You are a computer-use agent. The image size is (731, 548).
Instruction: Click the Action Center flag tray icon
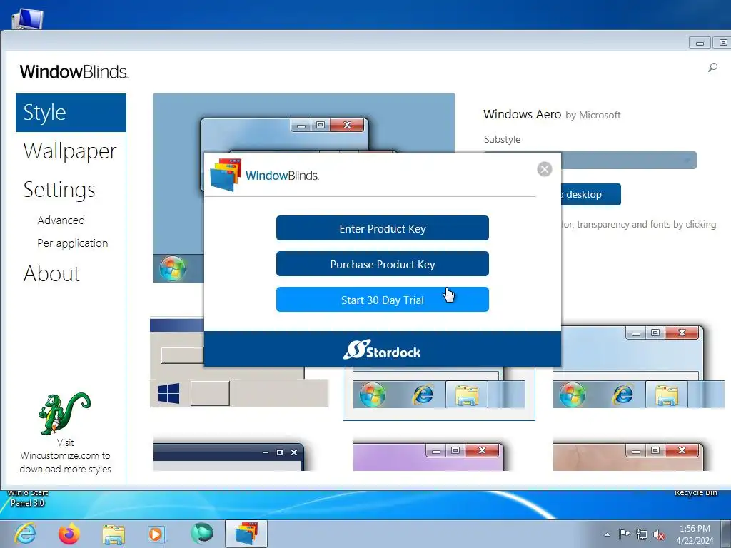[x=624, y=534]
